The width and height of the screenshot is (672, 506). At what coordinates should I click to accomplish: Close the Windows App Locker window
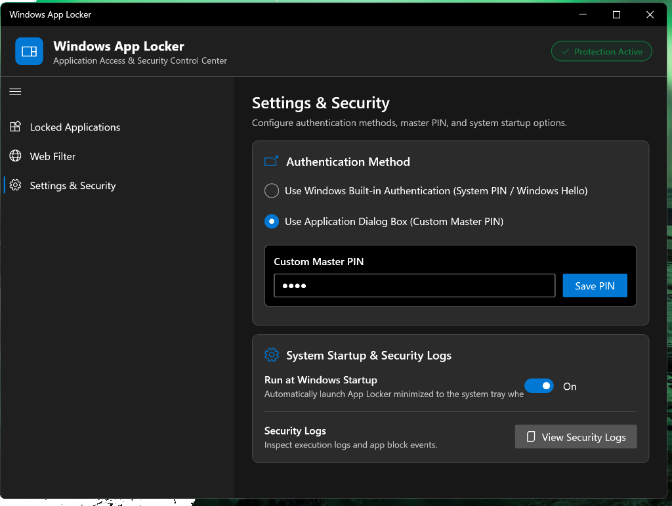(650, 14)
